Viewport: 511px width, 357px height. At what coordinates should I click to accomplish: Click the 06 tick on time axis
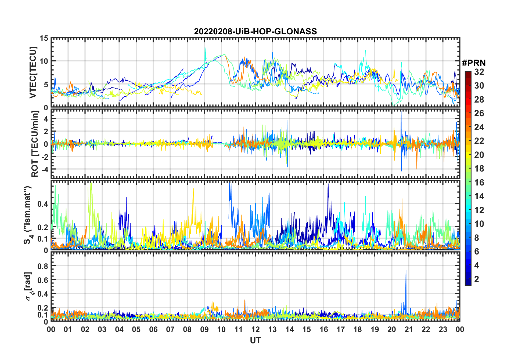[153, 329]
